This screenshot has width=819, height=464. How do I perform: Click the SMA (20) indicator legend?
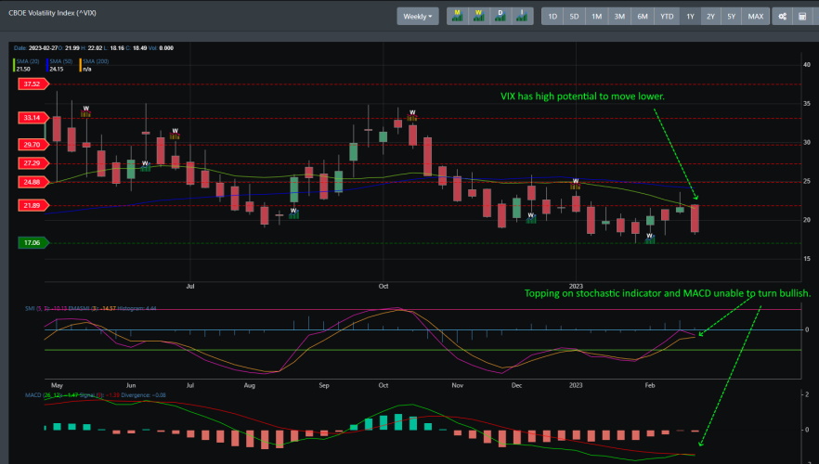(x=27, y=62)
